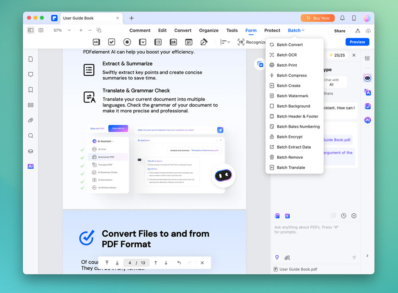This screenshot has width=398, height=293.
Task: Open prompt suggestions lightbulb icon
Action: [x=277, y=258]
